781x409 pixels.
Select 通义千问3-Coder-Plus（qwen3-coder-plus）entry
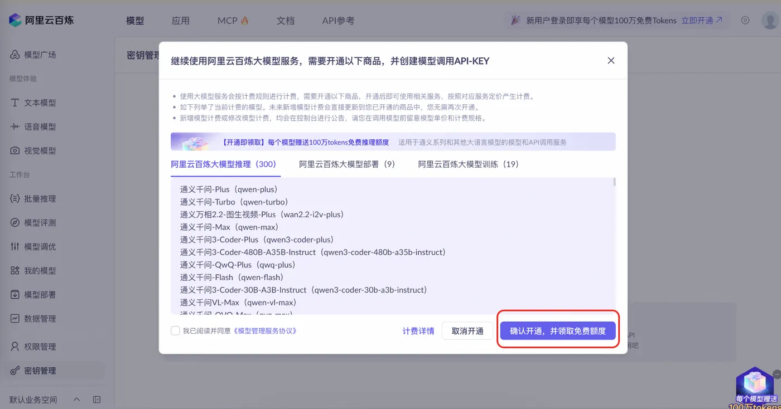click(257, 240)
